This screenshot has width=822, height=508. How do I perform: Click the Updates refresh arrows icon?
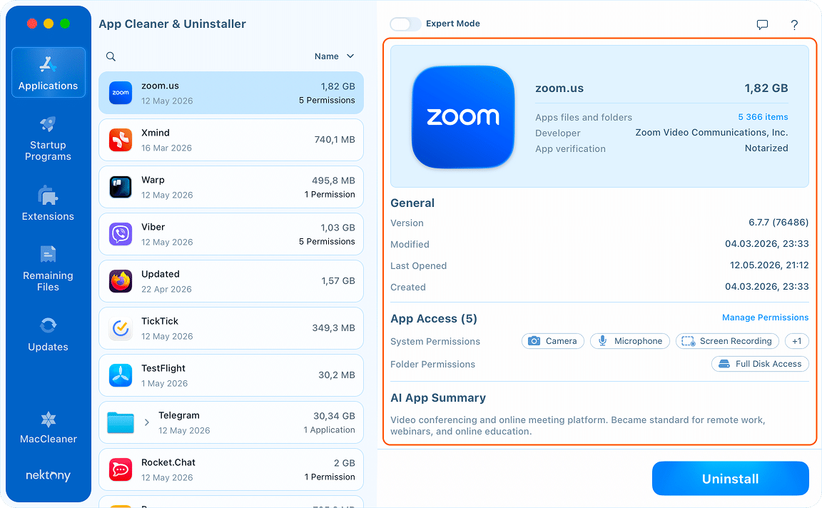pos(48,325)
